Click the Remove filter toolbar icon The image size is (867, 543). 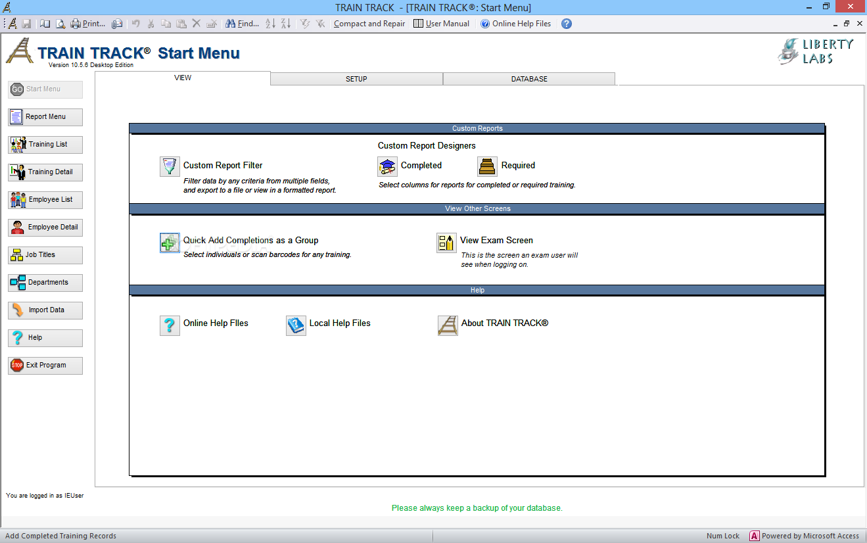click(321, 24)
